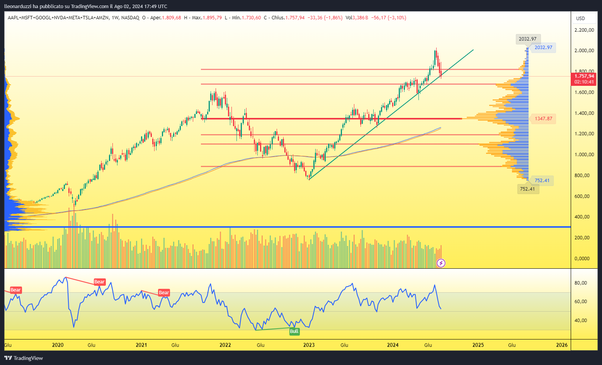
Task: Click the low value 1.730,60
Action: [x=251, y=18]
